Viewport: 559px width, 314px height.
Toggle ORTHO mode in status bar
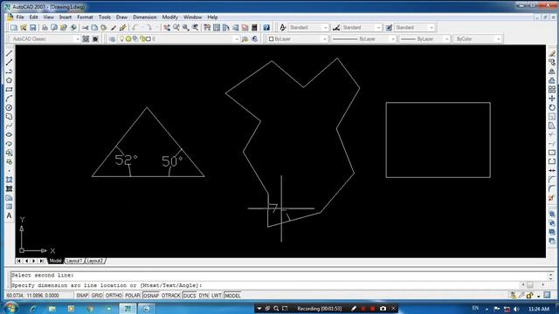[x=114, y=296]
